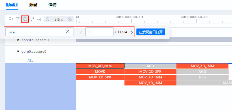This screenshot has width=232, height=110.
Task: Clear the mov search text with X
Action: (x=68, y=31)
